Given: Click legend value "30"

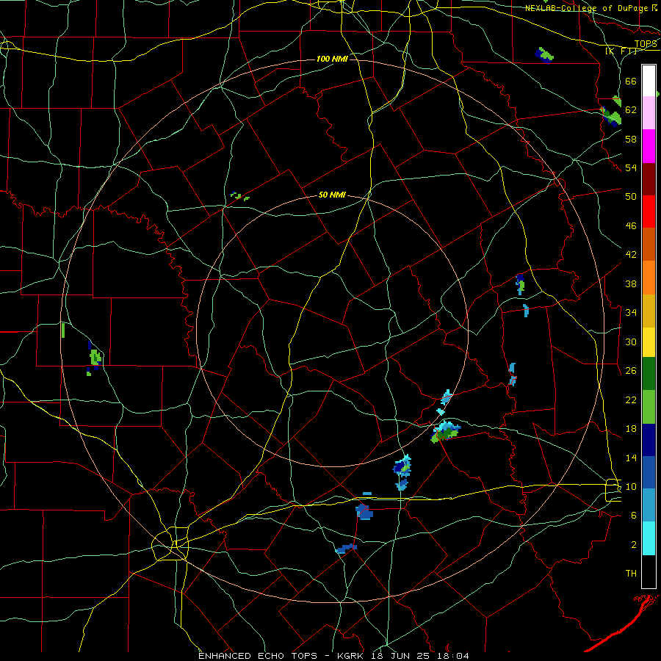Looking at the screenshot, I should coord(631,342).
